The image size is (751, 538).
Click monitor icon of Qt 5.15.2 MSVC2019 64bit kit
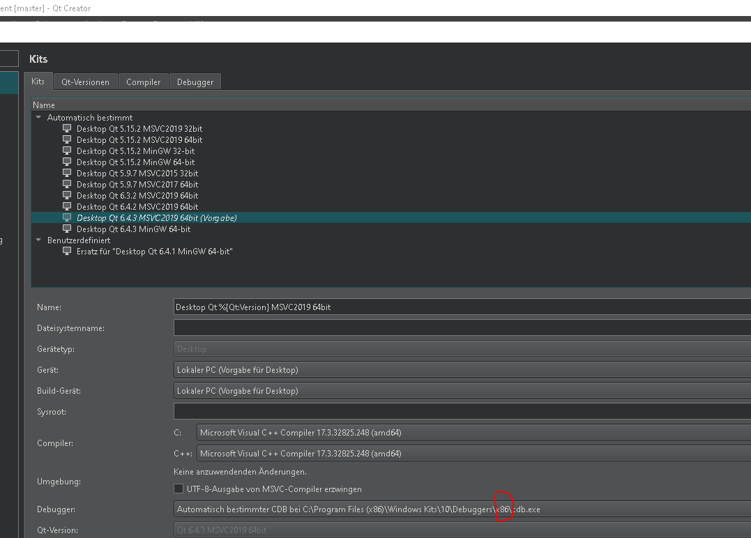67,139
